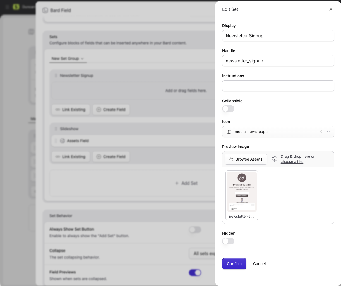Disable the Field Previews toggle
Viewport: 341px width, 286px height.
[x=195, y=273]
